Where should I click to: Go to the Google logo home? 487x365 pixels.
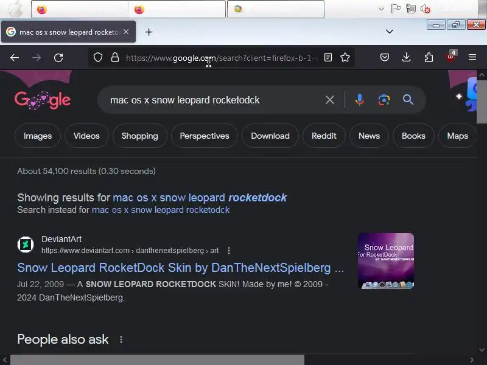(43, 100)
